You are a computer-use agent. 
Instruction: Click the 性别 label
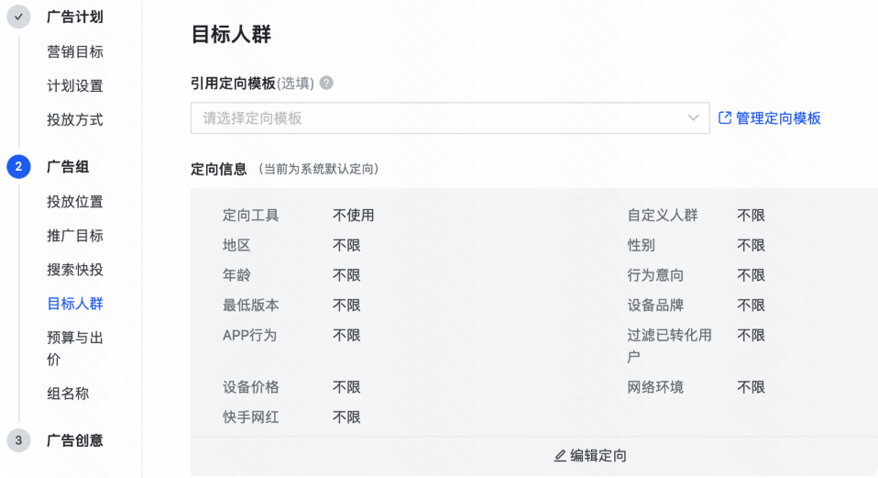pos(642,246)
